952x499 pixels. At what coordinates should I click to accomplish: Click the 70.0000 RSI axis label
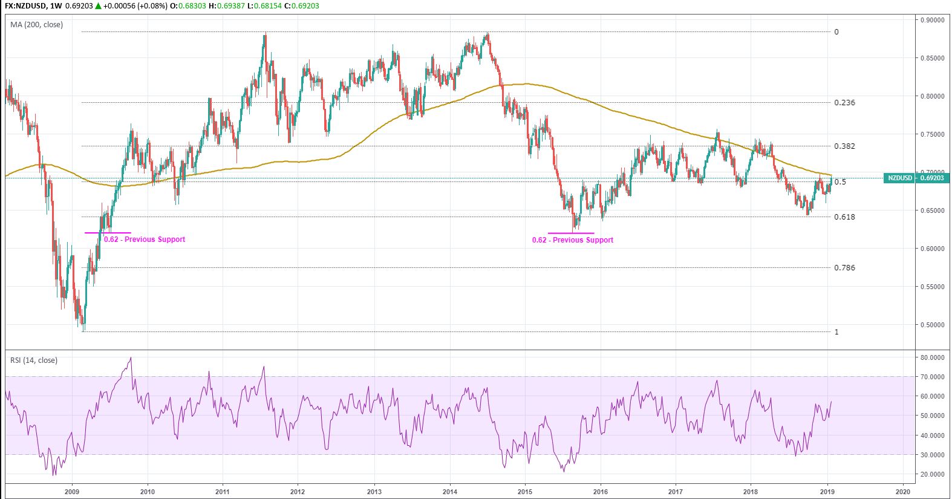pos(931,377)
